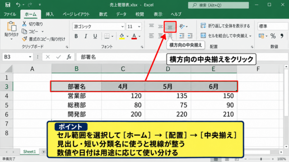Open font name dropdown 游ゴシック

(122, 27)
